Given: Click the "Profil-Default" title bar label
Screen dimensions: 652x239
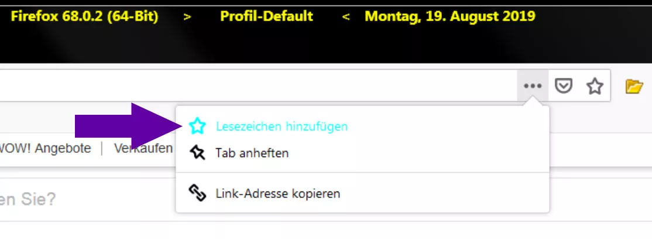Looking at the screenshot, I should tap(266, 16).
